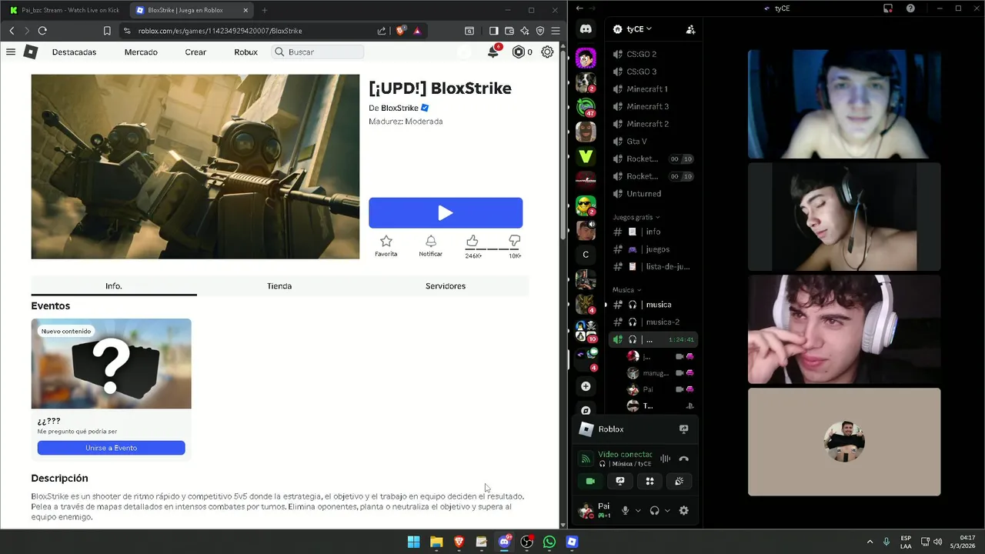This screenshot has width=985, height=554.
Task: Open Brave Shields lion icon
Action: pyautogui.click(x=400, y=31)
